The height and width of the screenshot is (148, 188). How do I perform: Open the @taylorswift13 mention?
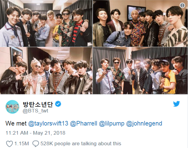coord(48,123)
